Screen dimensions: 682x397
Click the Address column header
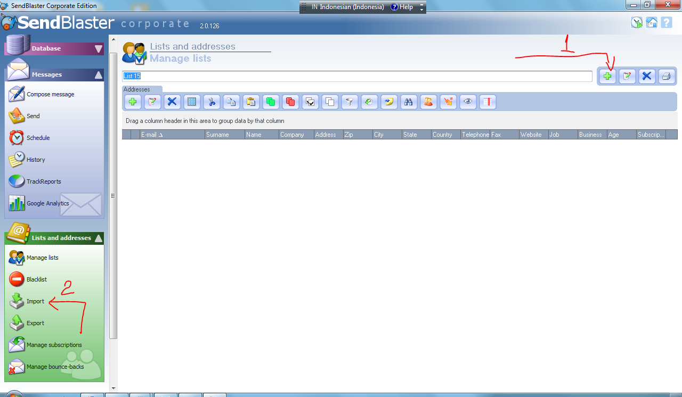tap(328, 135)
